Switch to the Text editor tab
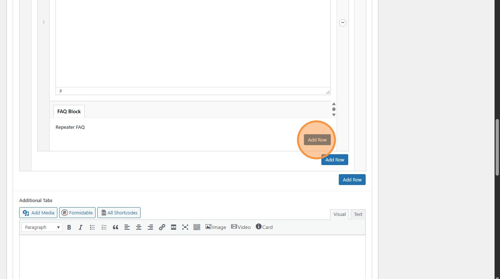This screenshot has height=279, width=500. coord(358,214)
